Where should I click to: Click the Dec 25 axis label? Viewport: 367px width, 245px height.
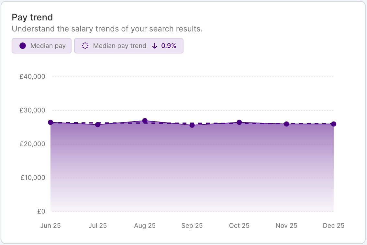tap(333, 225)
